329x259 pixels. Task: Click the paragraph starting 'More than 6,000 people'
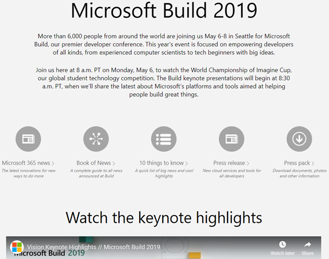(x=164, y=44)
